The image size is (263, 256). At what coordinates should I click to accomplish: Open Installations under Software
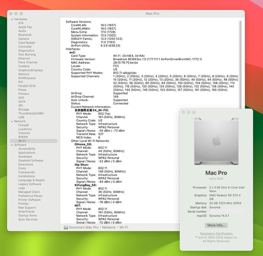click(26, 176)
